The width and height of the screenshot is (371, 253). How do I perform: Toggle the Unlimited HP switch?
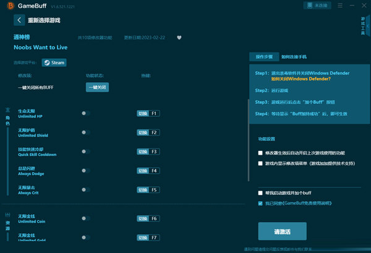click(x=85, y=113)
